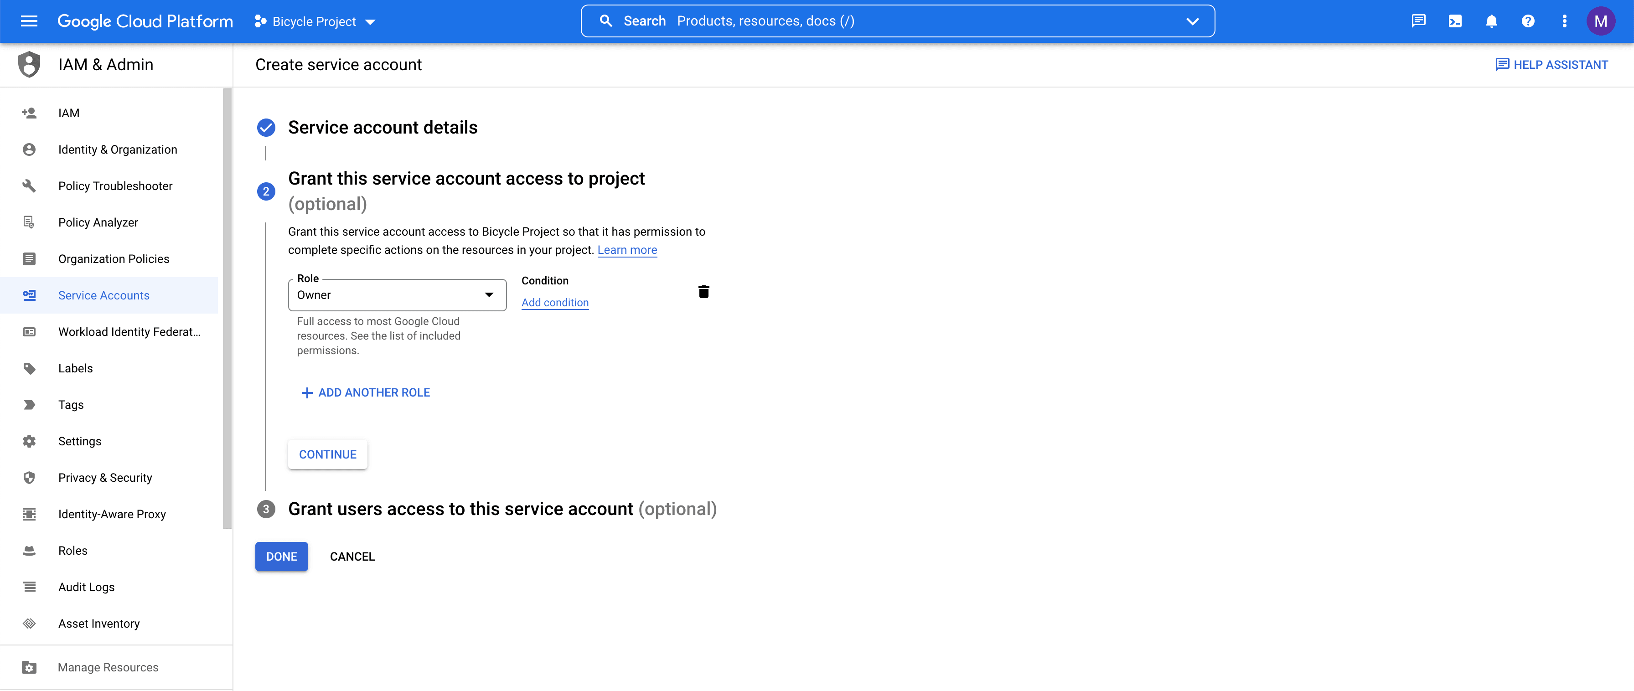Open the hamburger navigation menu
This screenshot has height=691, width=1634.
pyautogui.click(x=29, y=21)
